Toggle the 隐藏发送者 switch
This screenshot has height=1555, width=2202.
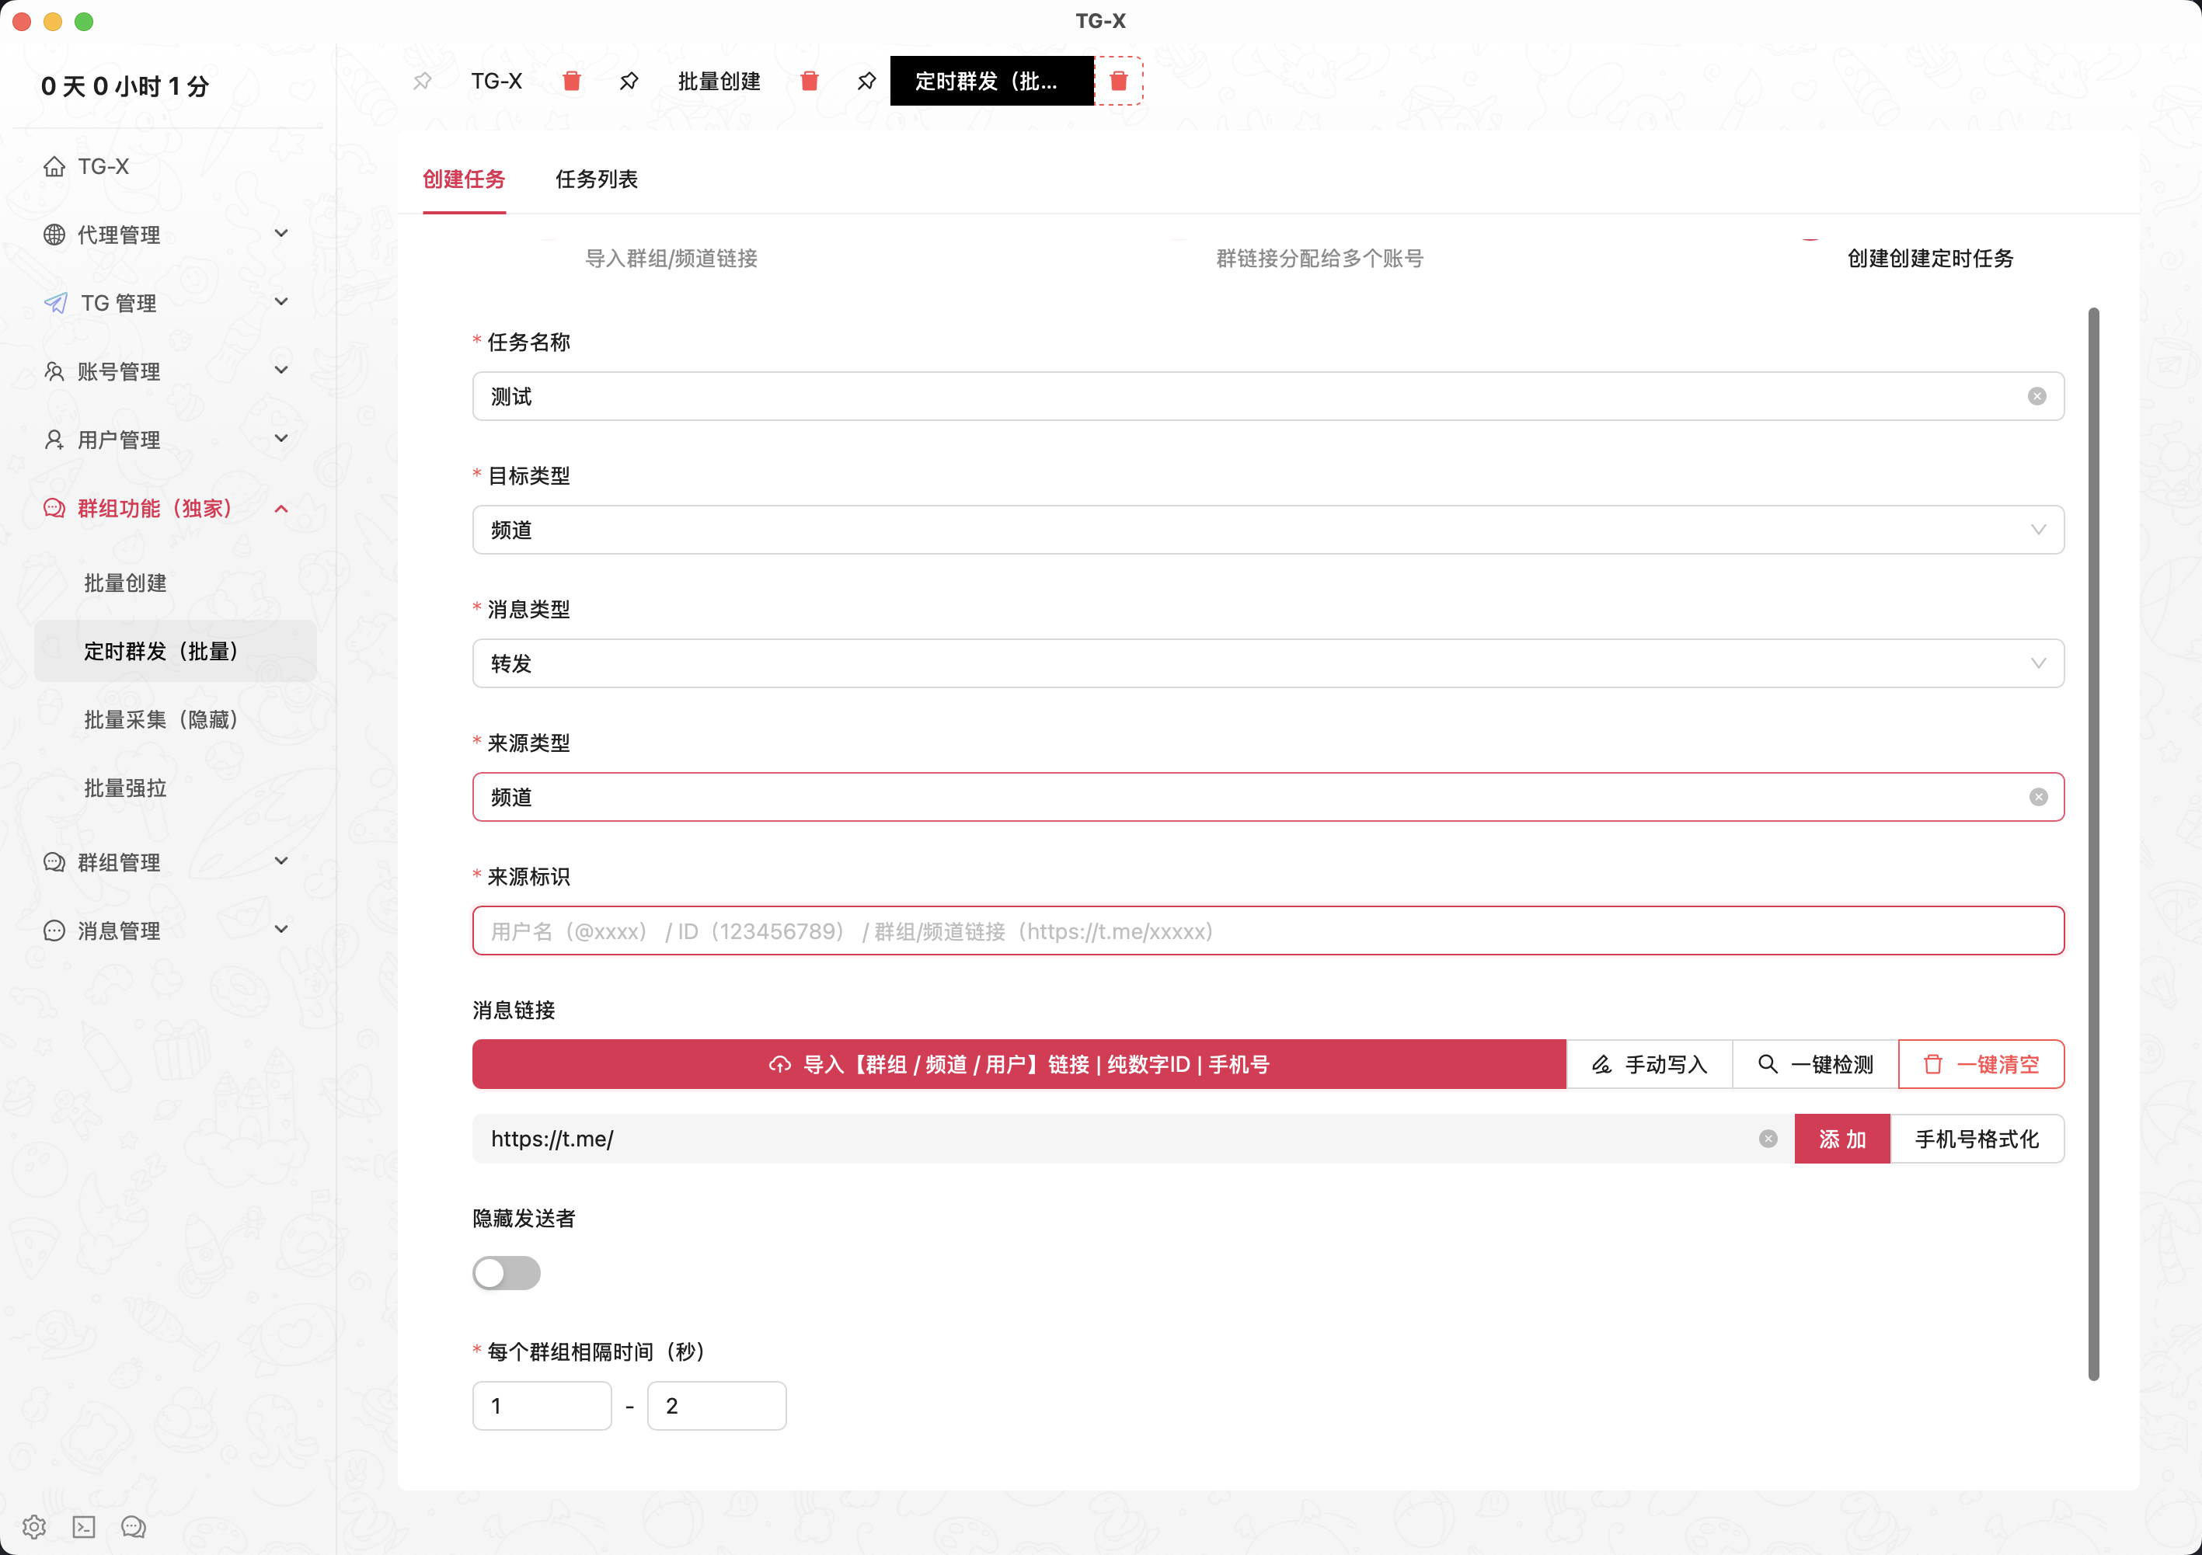pos(507,1273)
